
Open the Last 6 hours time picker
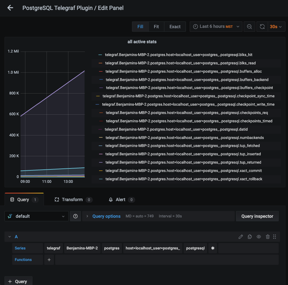point(216,27)
